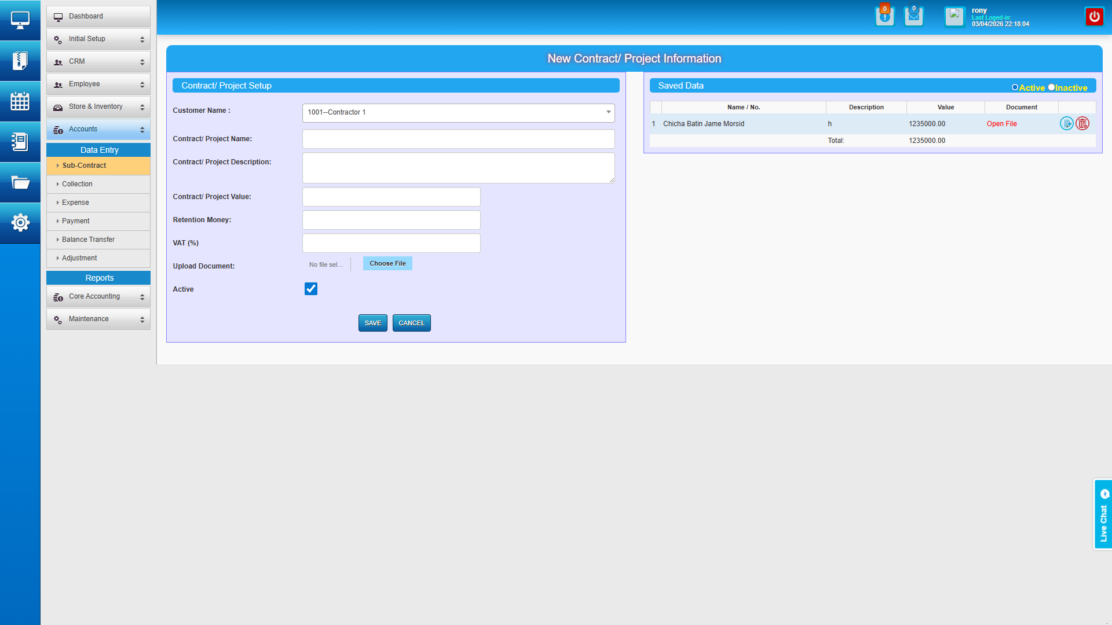The image size is (1112, 625).
Task: Open the Customer Name dropdown
Action: 458,112
